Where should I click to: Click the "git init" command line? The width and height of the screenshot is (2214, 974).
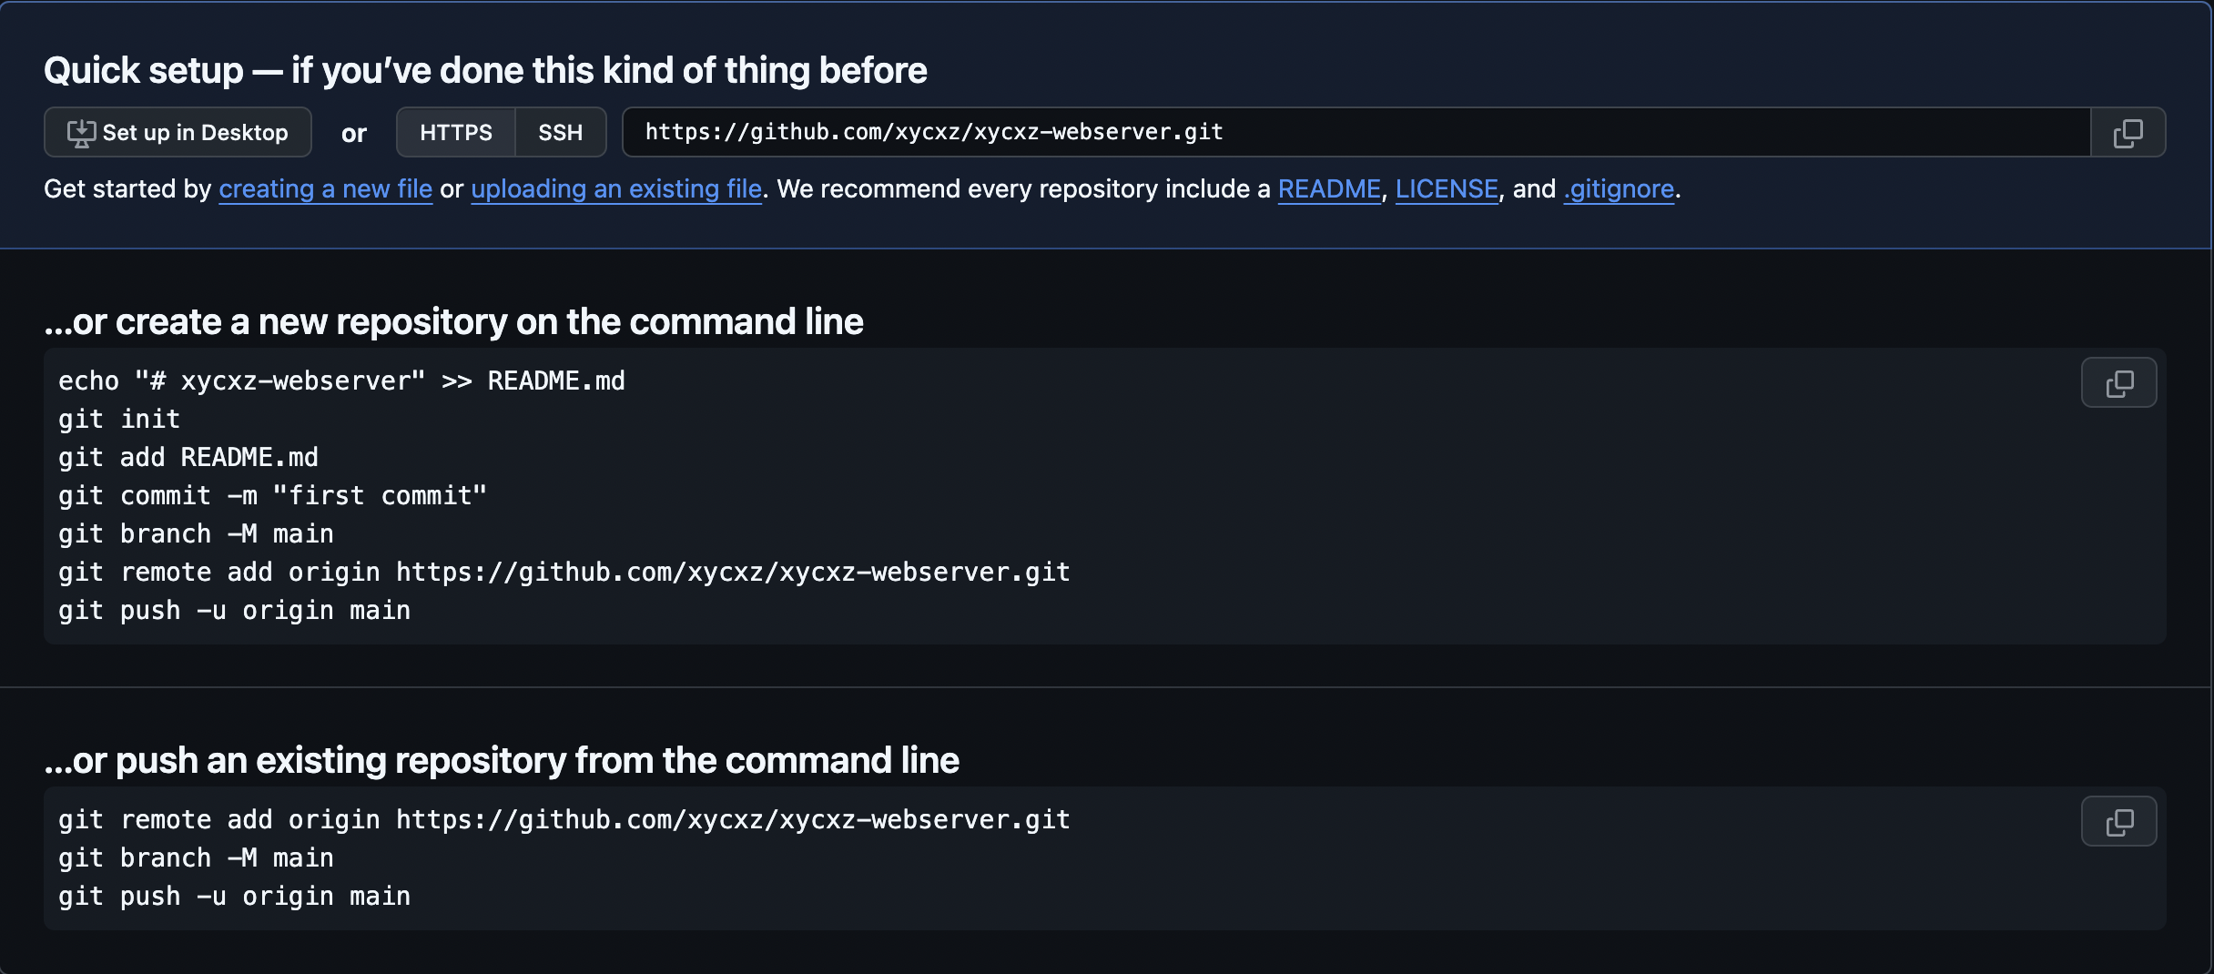click(118, 419)
